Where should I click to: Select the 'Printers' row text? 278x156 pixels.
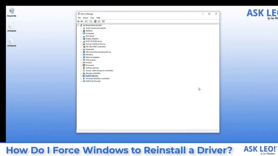coord(89,62)
